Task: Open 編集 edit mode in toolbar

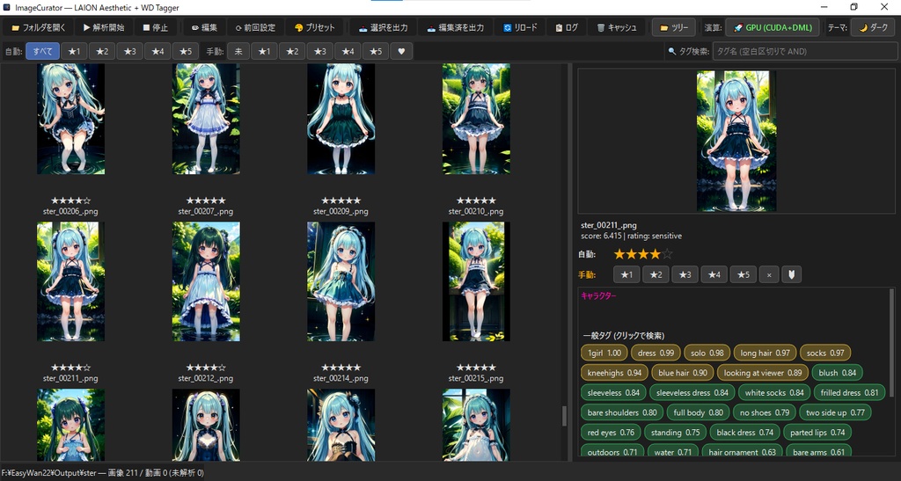Action: click(204, 27)
